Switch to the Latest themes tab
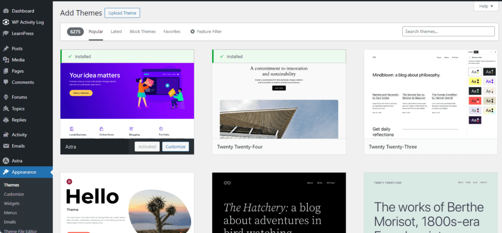This screenshot has width=502, height=233. coord(116,31)
